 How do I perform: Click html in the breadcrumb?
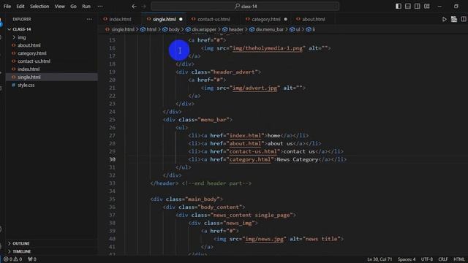(151, 29)
